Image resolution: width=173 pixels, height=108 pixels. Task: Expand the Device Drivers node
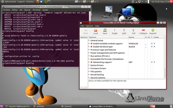point(89,65)
